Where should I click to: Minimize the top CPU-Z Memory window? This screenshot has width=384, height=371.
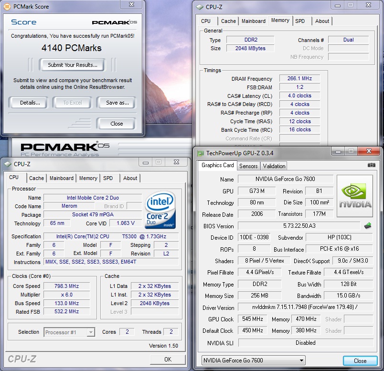click(x=338, y=5)
